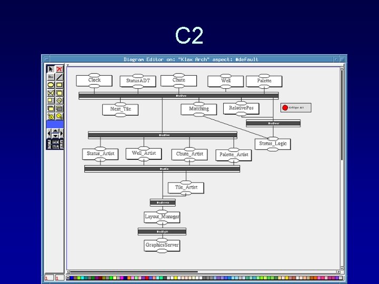Click the horizontal scrollbar thumb
Viewport: 379px width, 284px height.
click(134, 272)
